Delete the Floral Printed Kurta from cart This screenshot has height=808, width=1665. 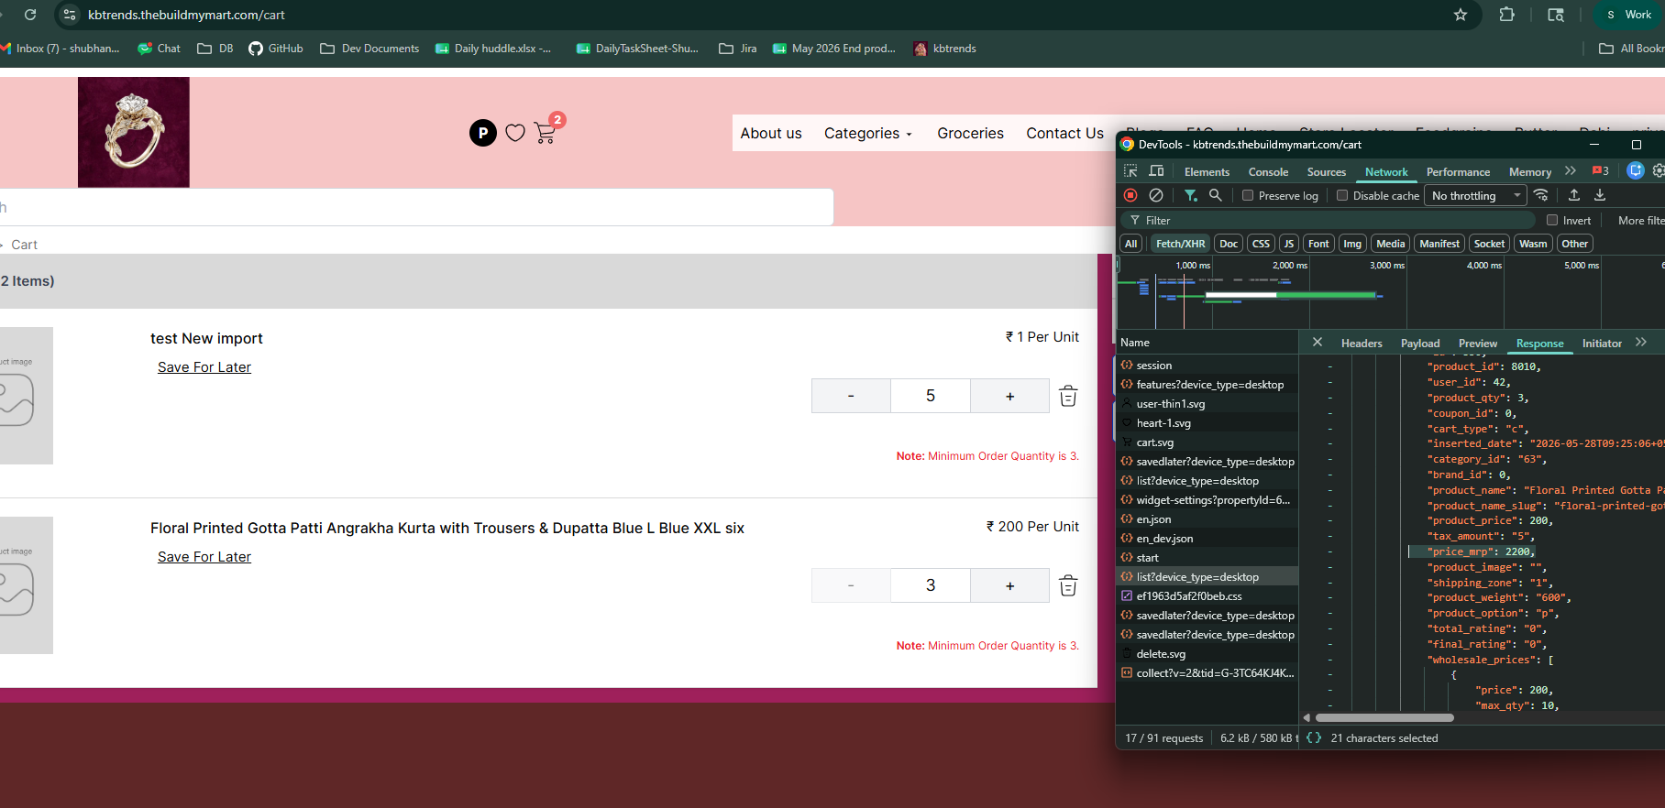[1068, 585]
